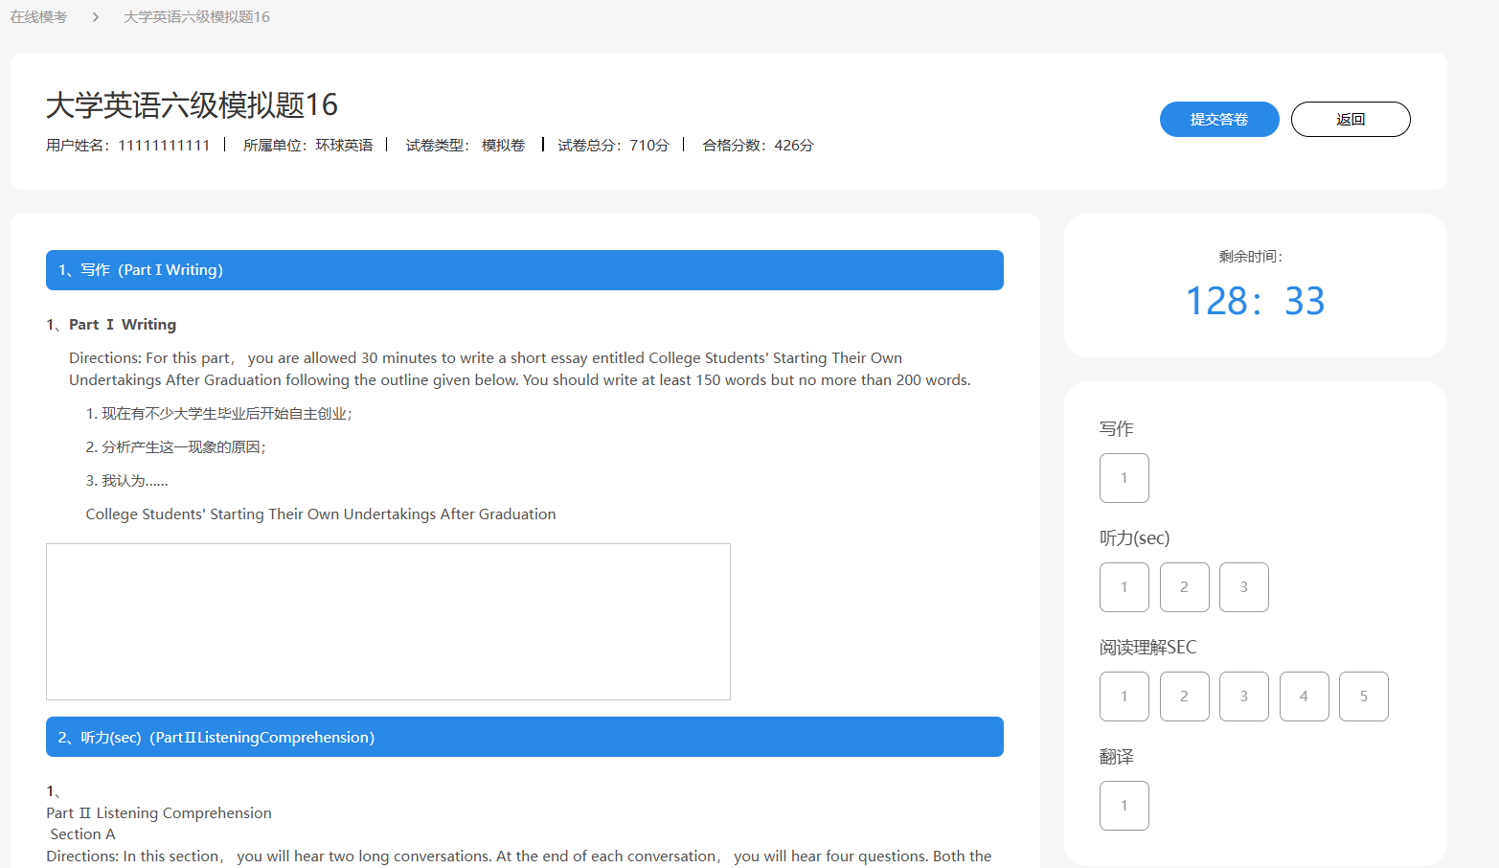
Task: Click the 听力(sec) Listening Comprehension section header
Action: point(524,737)
